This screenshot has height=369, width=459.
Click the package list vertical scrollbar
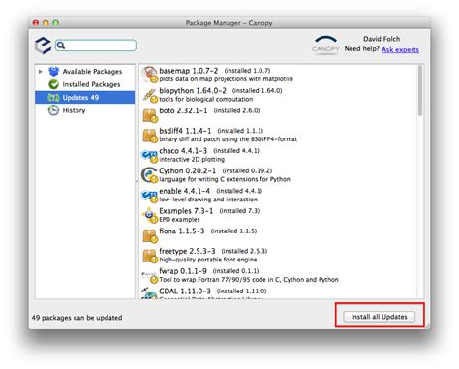point(420,90)
